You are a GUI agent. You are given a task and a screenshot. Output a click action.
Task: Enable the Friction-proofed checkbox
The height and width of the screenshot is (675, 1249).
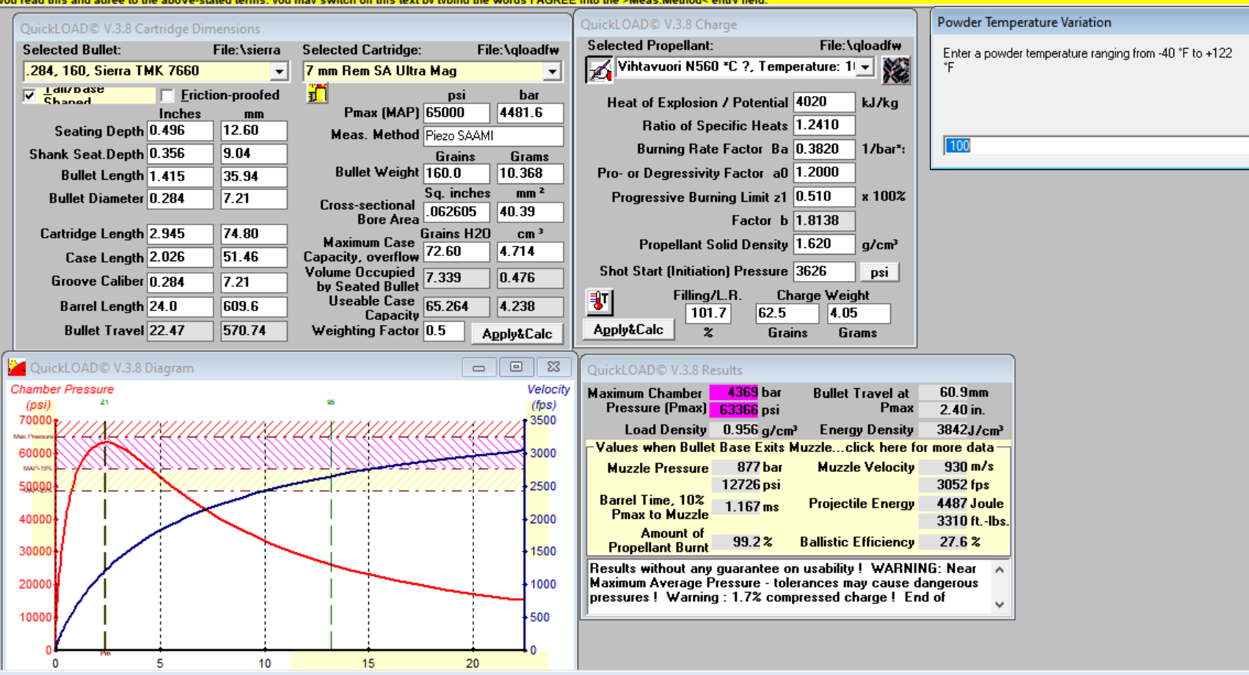[x=167, y=95]
